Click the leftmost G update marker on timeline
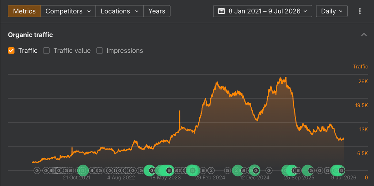374x186 pixels. (x=37, y=170)
